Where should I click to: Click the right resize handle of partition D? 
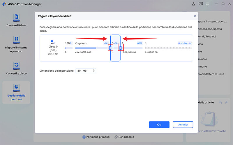[x=120, y=48]
